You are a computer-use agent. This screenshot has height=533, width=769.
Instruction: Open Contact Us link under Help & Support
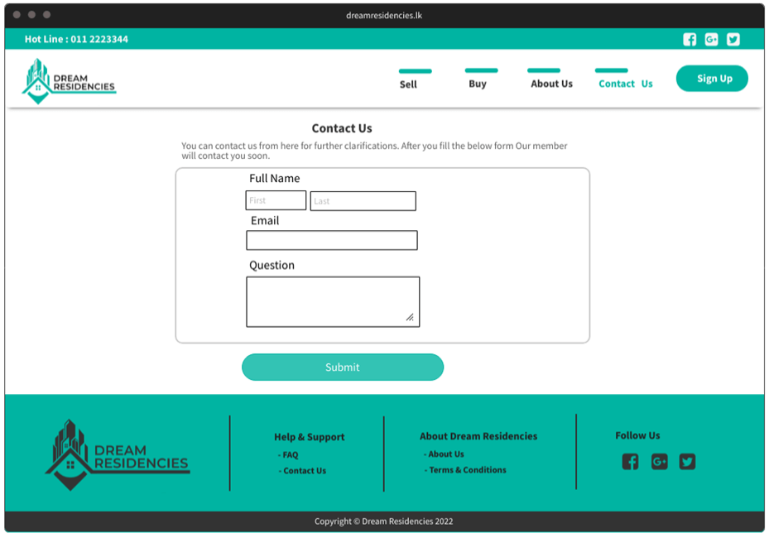click(x=303, y=471)
